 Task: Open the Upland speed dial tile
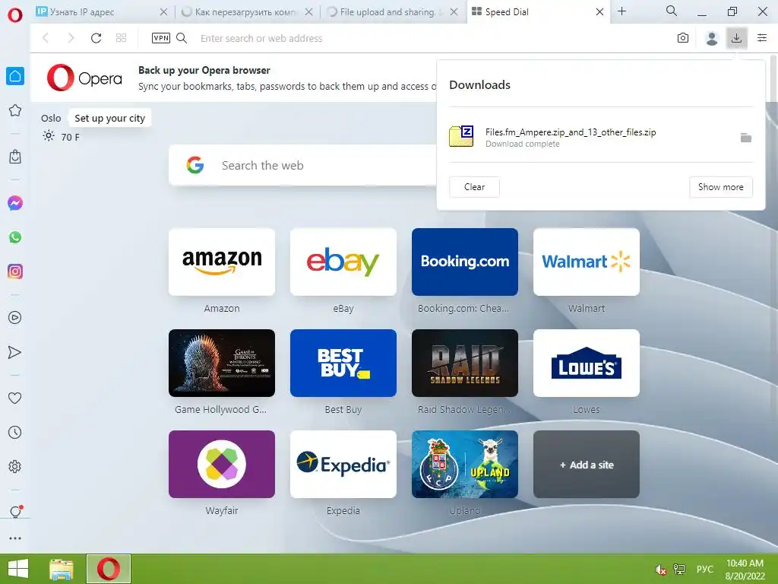(x=465, y=465)
